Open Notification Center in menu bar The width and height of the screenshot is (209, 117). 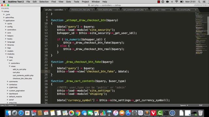pyautogui.click(x=204, y=2)
